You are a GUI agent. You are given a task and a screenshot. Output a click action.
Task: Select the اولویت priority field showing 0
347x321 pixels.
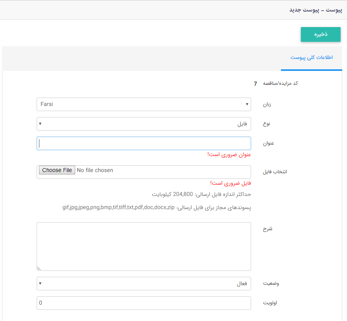point(143,303)
